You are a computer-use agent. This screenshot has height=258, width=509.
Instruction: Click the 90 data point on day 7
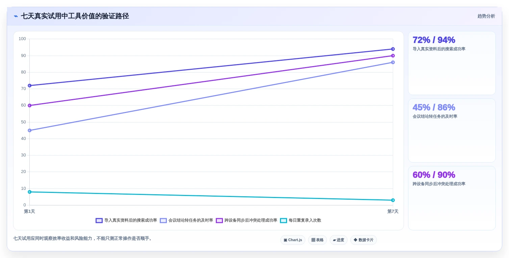(x=393, y=56)
